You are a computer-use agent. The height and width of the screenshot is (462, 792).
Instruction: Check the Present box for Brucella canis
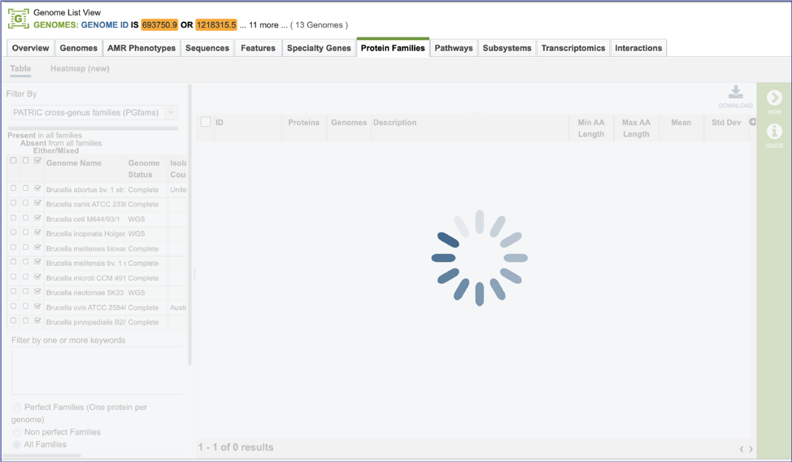pos(13,203)
